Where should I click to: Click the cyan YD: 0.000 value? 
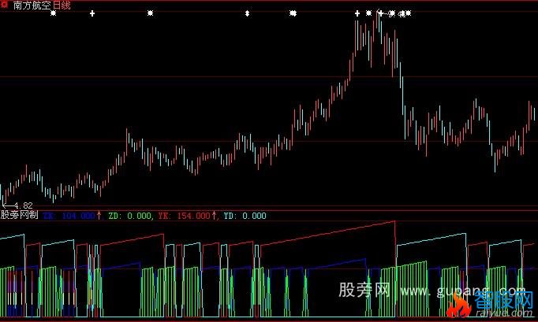click(245, 216)
